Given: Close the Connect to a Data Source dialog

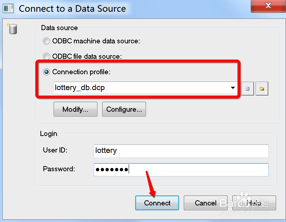Looking at the screenshot, I should pos(268,6).
